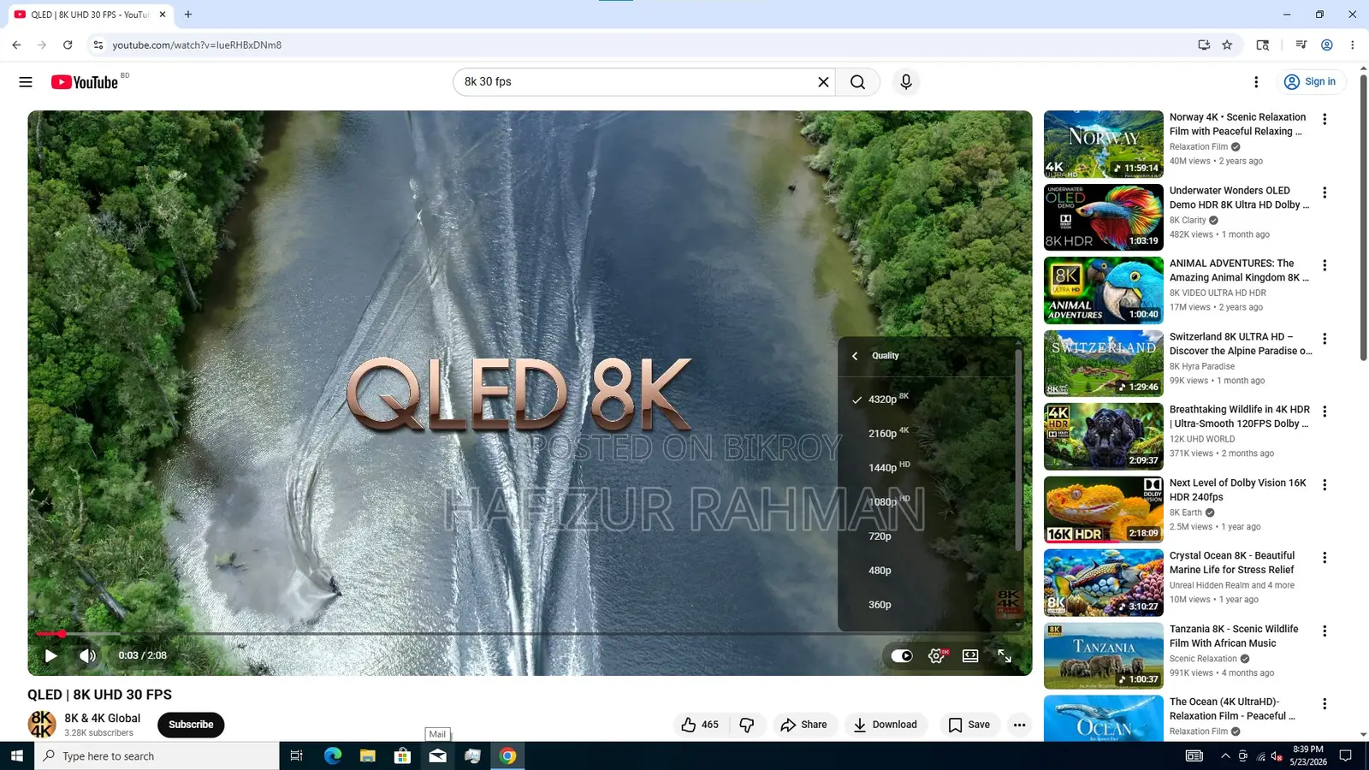The width and height of the screenshot is (1369, 770).
Task: Open Switzerland 8K ULTRA HD title
Action: point(1241,344)
